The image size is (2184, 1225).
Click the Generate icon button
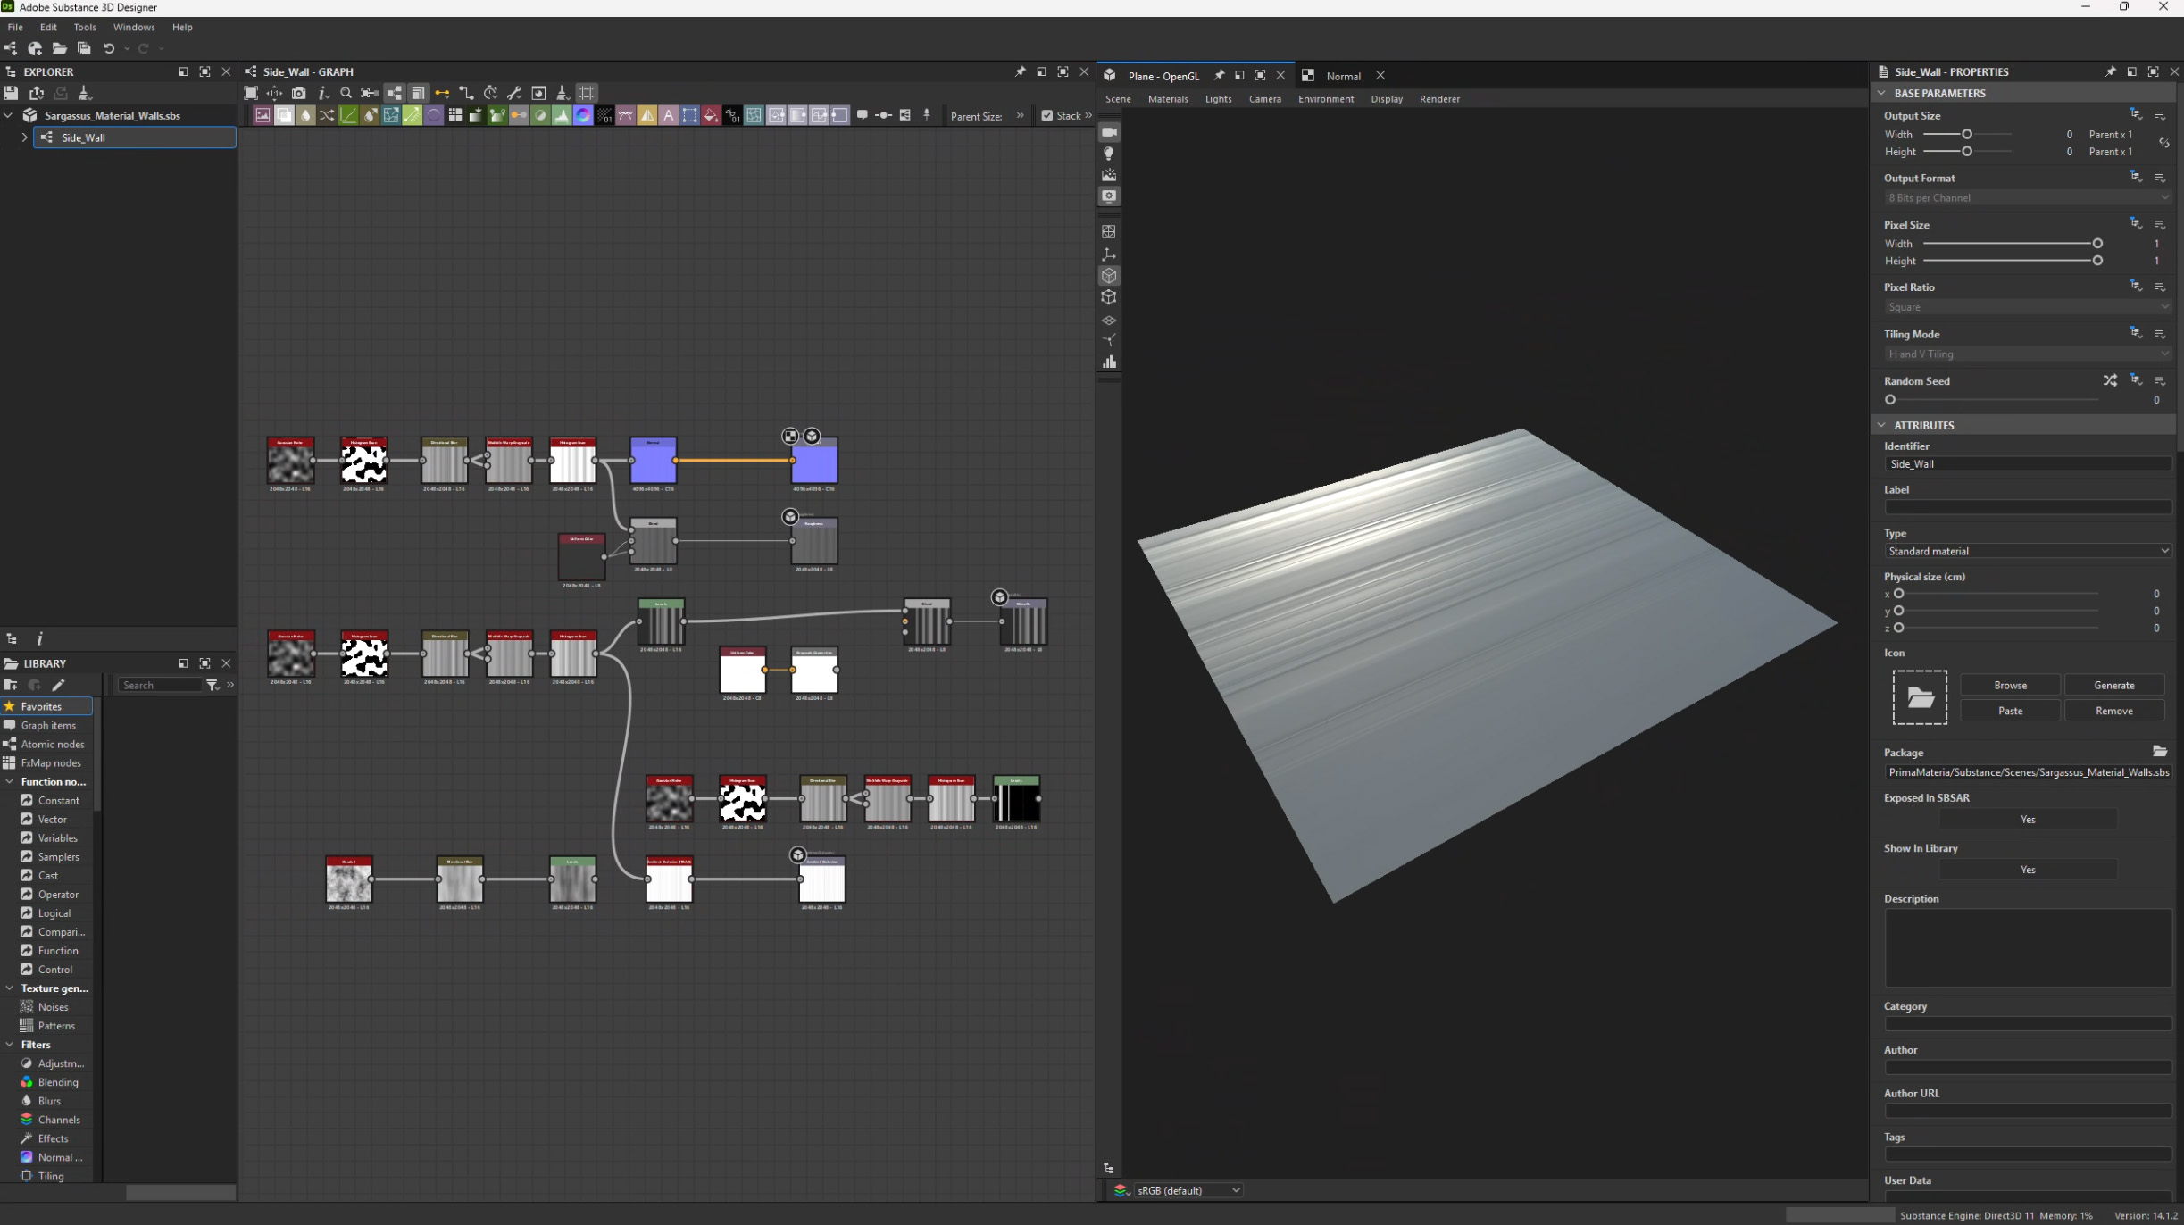click(2113, 685)
